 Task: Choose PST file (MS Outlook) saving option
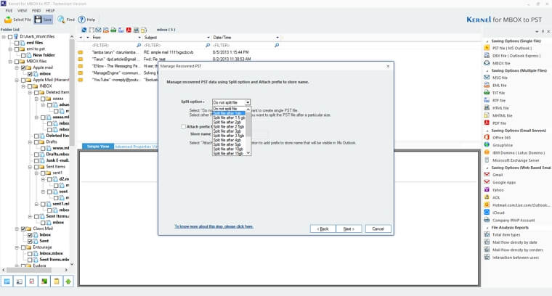pos(512,48)
